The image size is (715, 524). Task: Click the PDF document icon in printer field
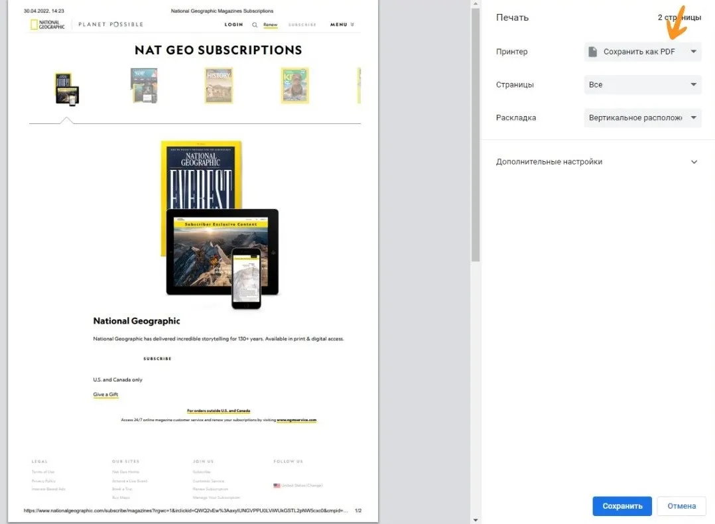pos(592,52)
